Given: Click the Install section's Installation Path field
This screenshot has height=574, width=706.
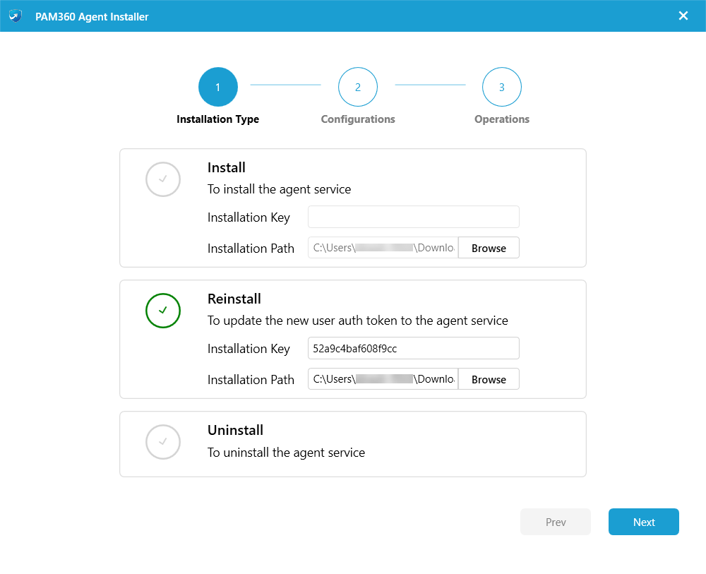Looking at the screenshot, I should (383, 248).
